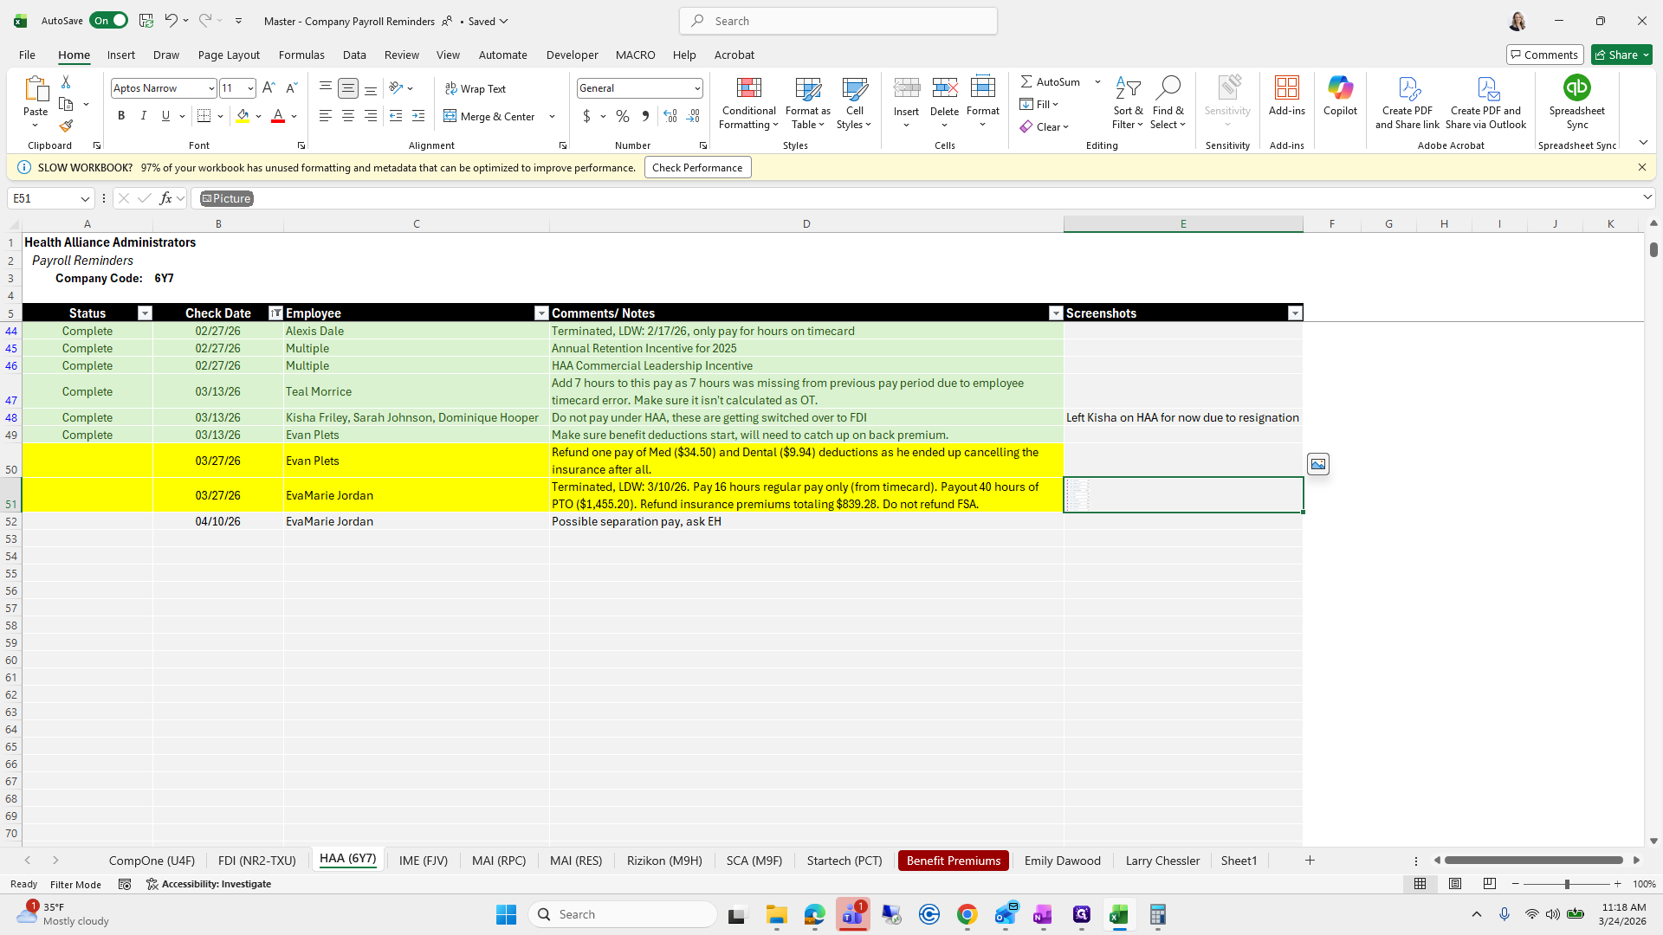Switch to the Benefit Premiums sheet tab
Viewport: 1663px width, 935px height.
pyautogui.click(x=953, y=861)
